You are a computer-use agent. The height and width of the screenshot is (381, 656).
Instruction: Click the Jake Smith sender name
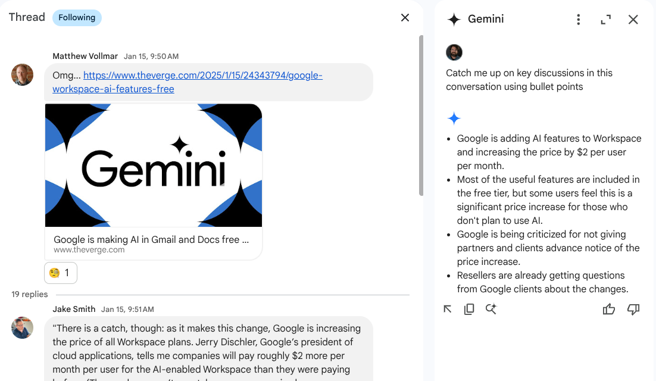click(74, 309)
